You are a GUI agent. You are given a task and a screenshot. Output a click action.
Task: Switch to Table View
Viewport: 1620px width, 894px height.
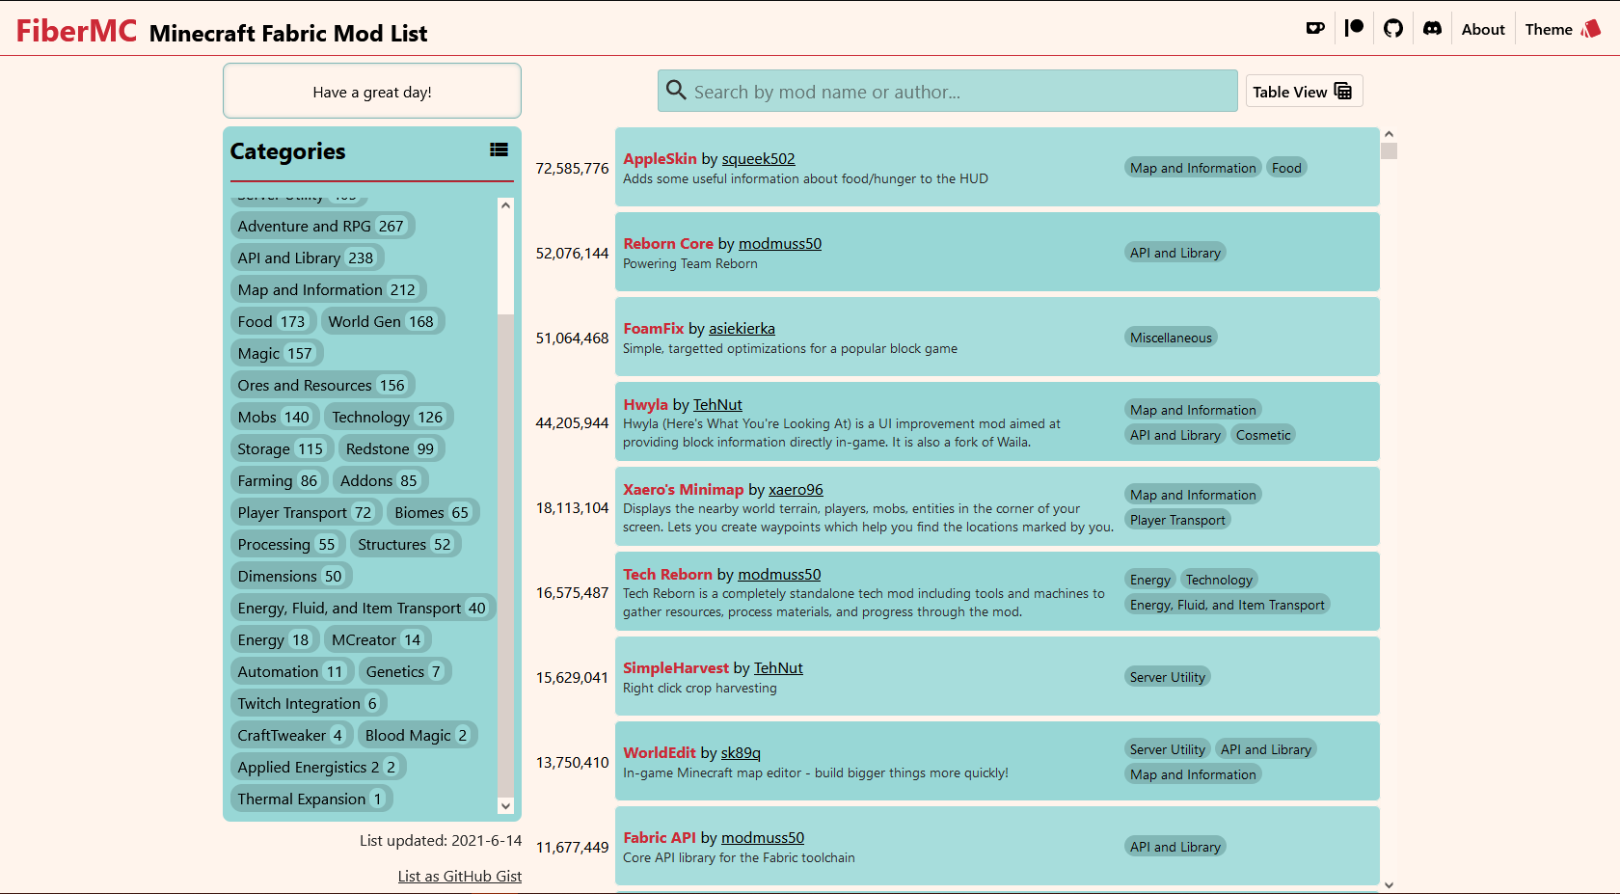1304,92
